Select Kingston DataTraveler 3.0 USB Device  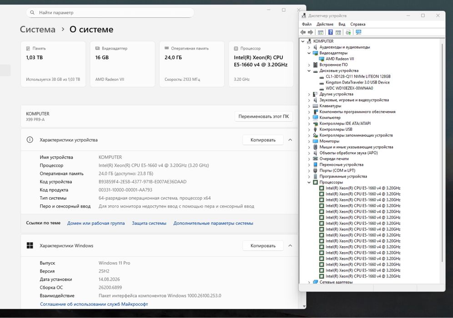coord(357,82)
